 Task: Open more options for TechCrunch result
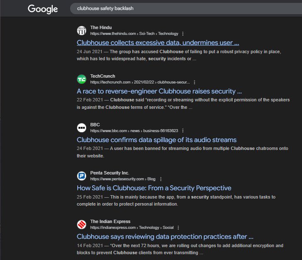click(194, 82)
